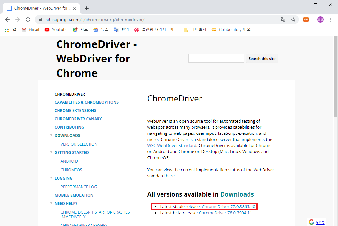The height and width of the screenshot is (226, 338).
Task: Close the ChromeDriver browser tab
Action: coord(75,8)
